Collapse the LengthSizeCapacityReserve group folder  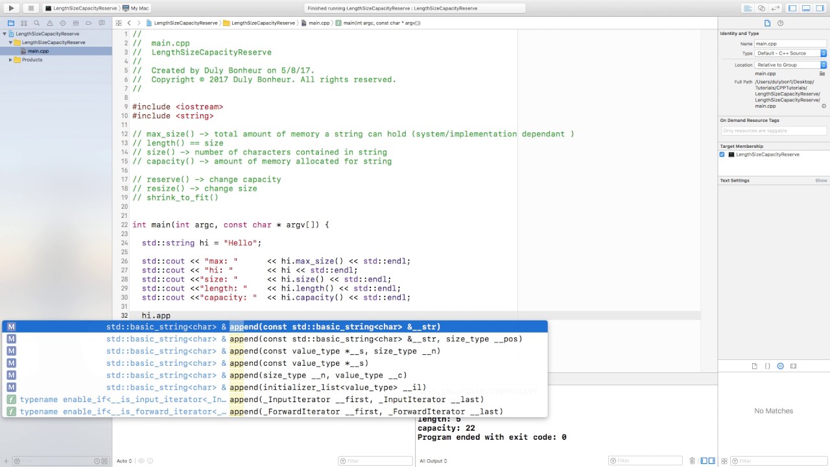pyautogui.click(x=10, y=42)
